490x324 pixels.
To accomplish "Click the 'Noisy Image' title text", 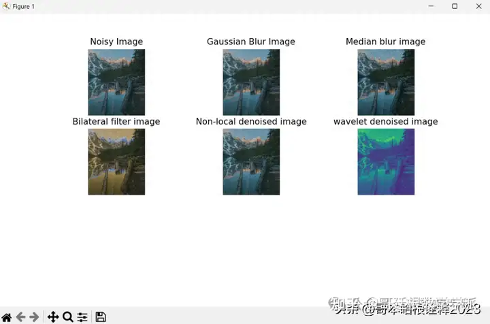I will pos(116,42).
